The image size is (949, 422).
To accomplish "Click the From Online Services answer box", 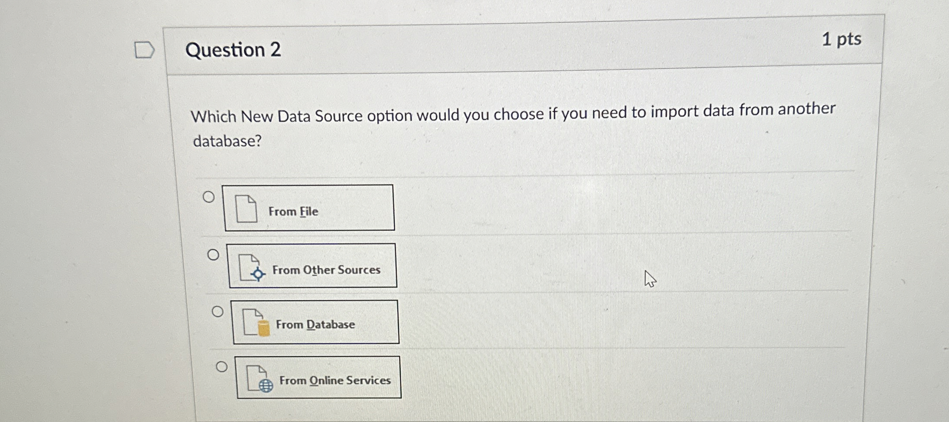I will pyautogui.click(x=318, y=378).
